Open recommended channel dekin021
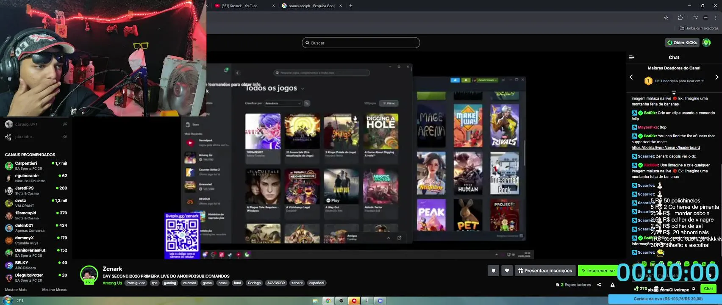 (x=36, y=228)
